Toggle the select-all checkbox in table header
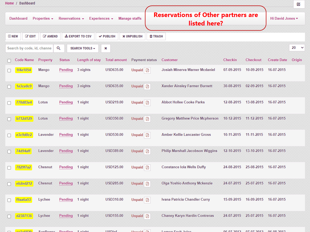The height and width of the screenshot is (232, 310). [9, 61]
